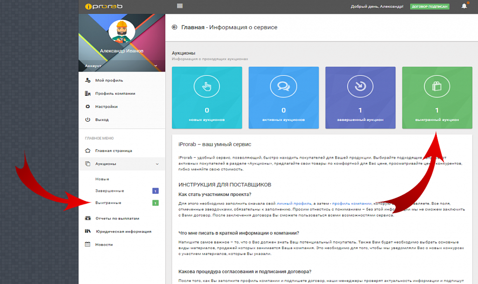This screenshot has width=478, height=284.
Task: Follow the профиль компании link in text
Action: point(352,203)
